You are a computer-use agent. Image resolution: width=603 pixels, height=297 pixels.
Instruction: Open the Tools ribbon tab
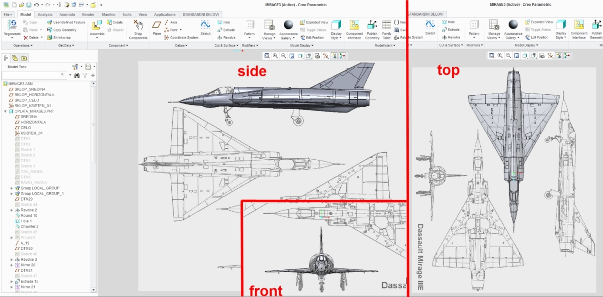point(127,14)
